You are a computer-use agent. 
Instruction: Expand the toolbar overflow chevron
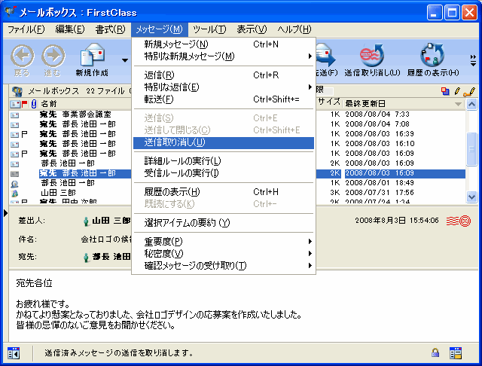click(x=473, y=57)
